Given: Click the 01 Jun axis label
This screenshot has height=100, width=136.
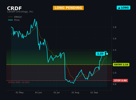Looking at the screenshot, I should 38,93.
